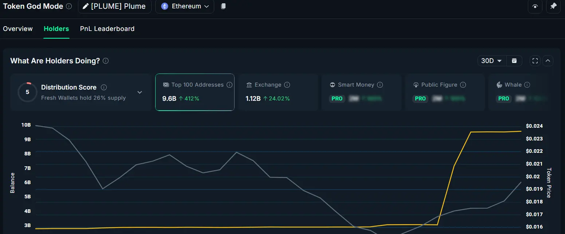Select the Public Figure card
Viewport: 565px width, 234px height.
(x=445, y=92)
